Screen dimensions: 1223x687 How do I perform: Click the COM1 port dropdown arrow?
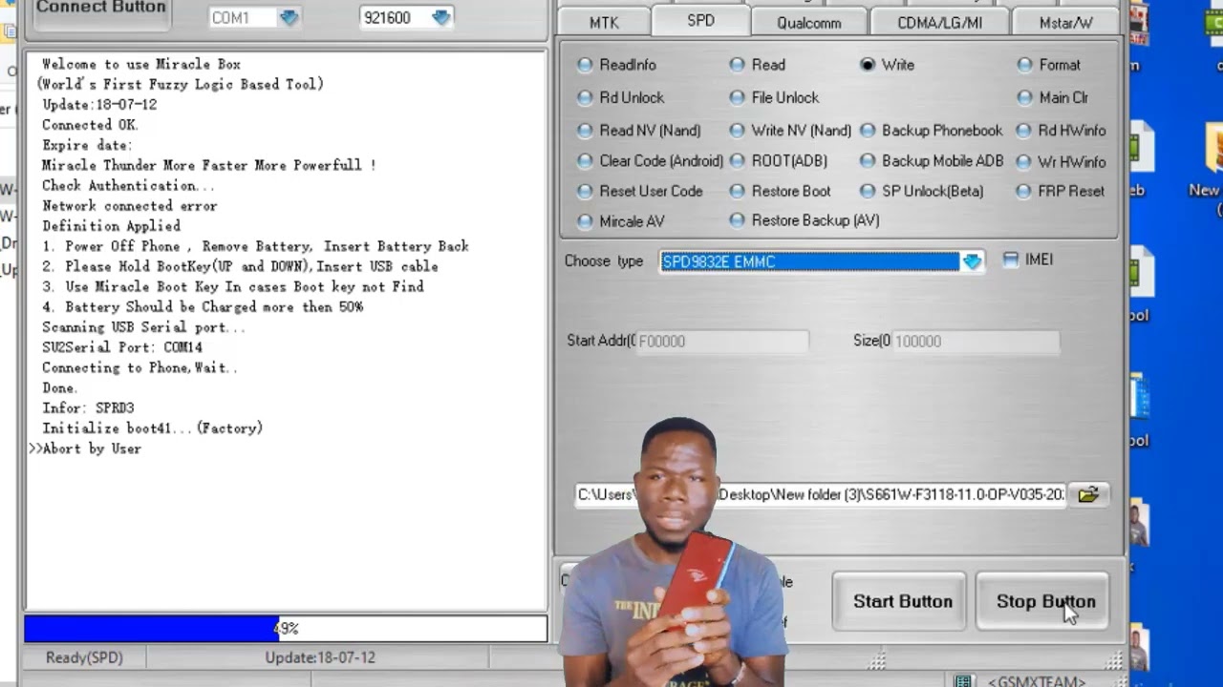[289, 17]
